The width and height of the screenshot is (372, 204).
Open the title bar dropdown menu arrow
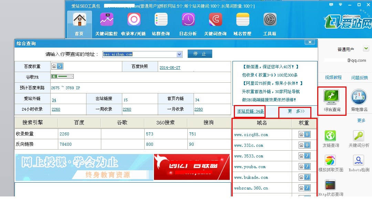pos(340,4)
